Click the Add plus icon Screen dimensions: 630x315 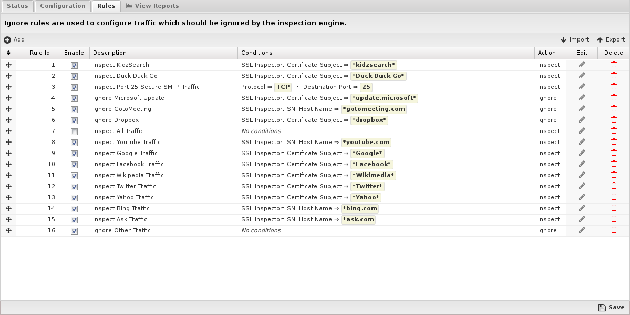coord(7,40)
